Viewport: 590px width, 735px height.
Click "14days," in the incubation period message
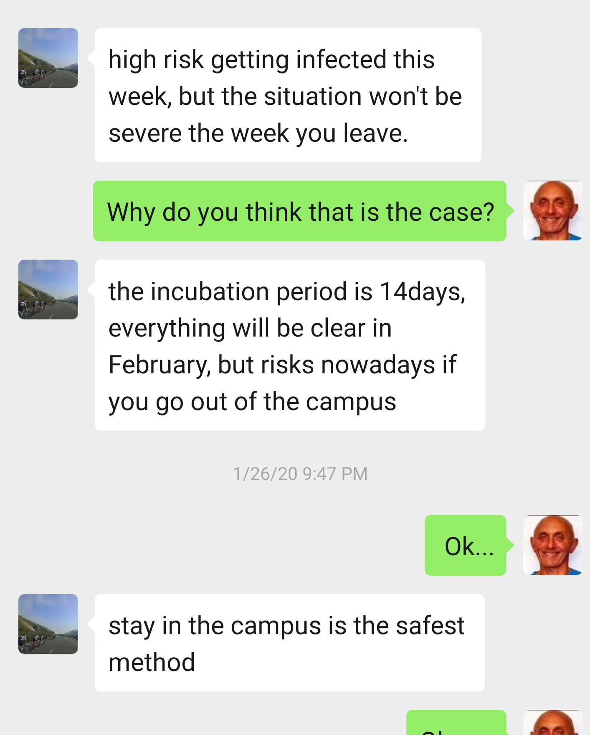(423, 291)
